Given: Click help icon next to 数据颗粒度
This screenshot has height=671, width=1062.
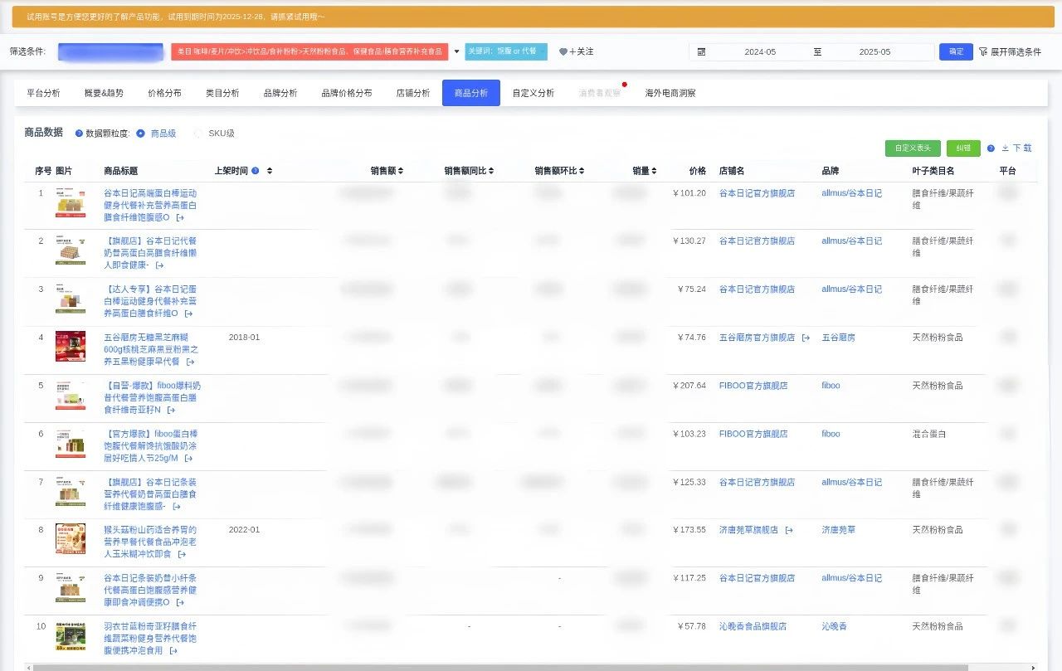Looking at the screenshot, I should 79,134.
